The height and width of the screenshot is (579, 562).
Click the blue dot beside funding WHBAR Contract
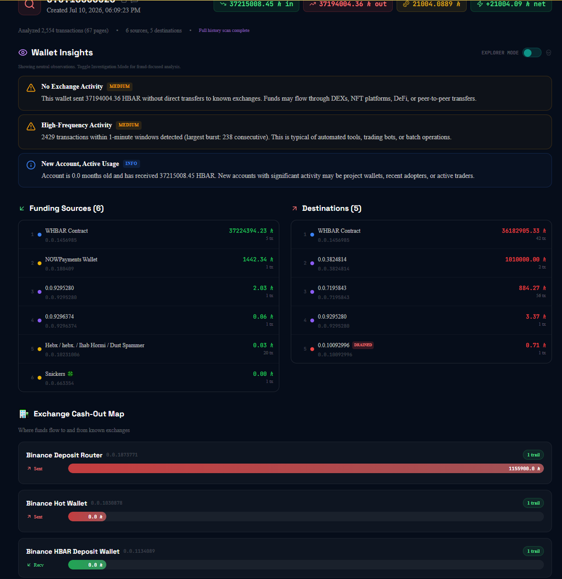coord(40,234)
